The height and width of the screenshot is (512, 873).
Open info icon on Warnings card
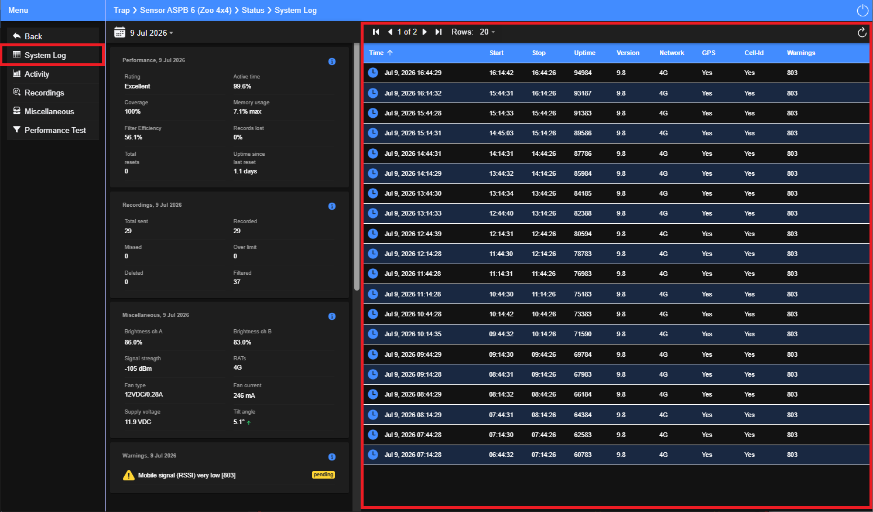point(332,457)
